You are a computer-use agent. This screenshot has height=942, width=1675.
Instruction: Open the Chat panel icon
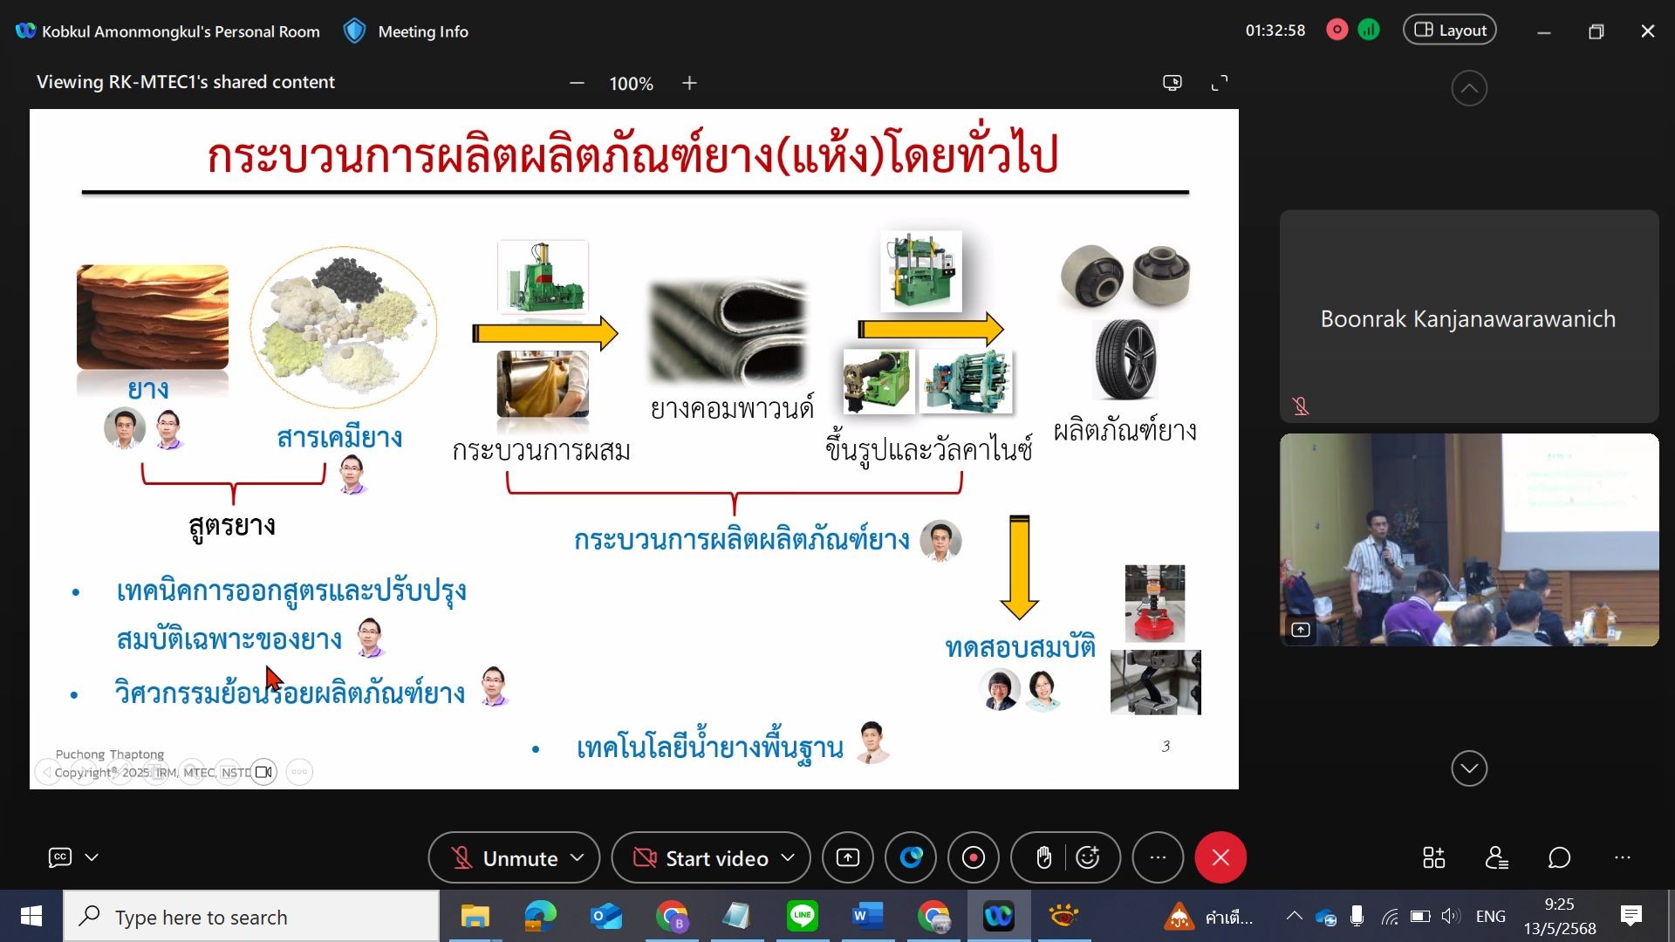click(1559, 858)
